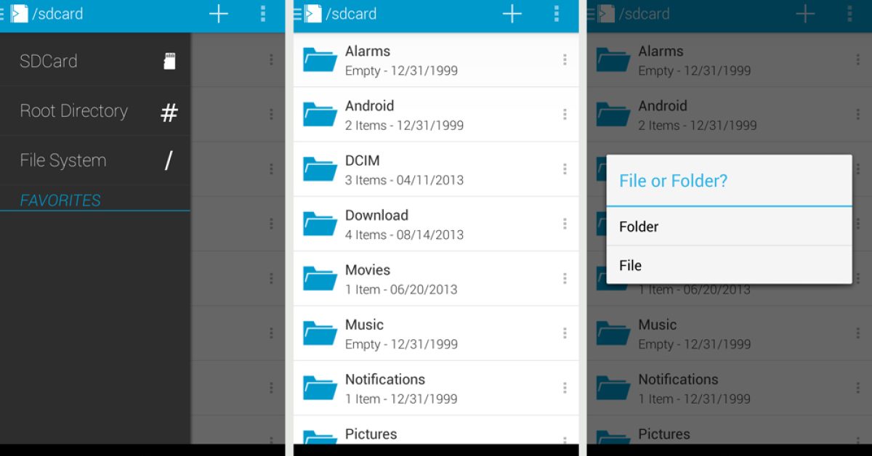Tap the Download folder icon in the middle list
Screen dimensions: 872x456
click(320, 224)
